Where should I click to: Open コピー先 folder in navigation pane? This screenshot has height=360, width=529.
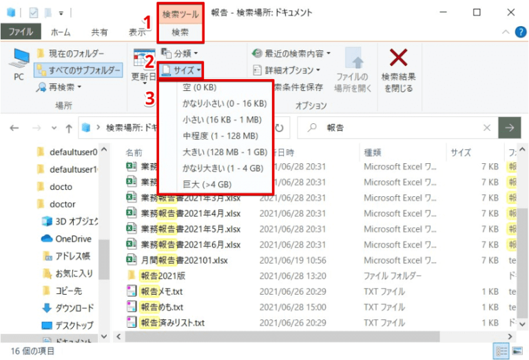[x=62, y=290]
